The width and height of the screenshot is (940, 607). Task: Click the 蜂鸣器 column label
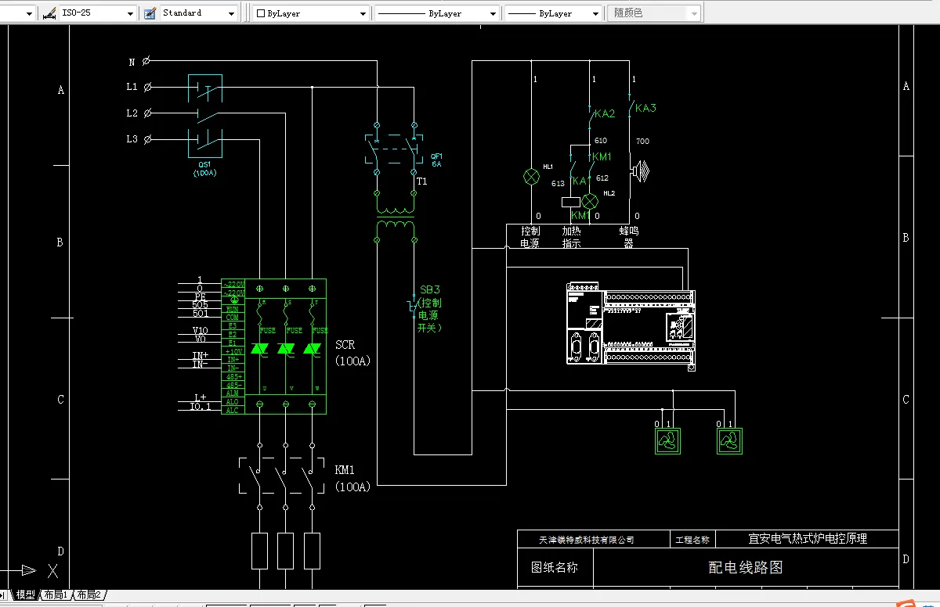628,237
